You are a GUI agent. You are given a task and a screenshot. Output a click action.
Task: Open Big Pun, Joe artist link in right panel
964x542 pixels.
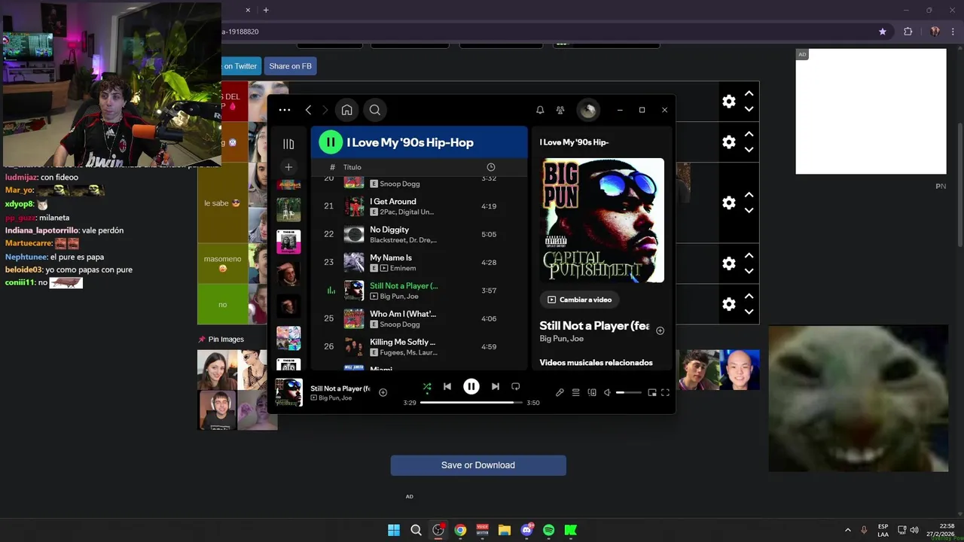click(562, 339)
